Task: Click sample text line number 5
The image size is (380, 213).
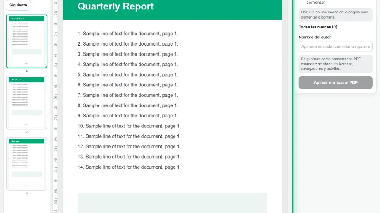Action: pyautogui.click(x=128, y=74)
